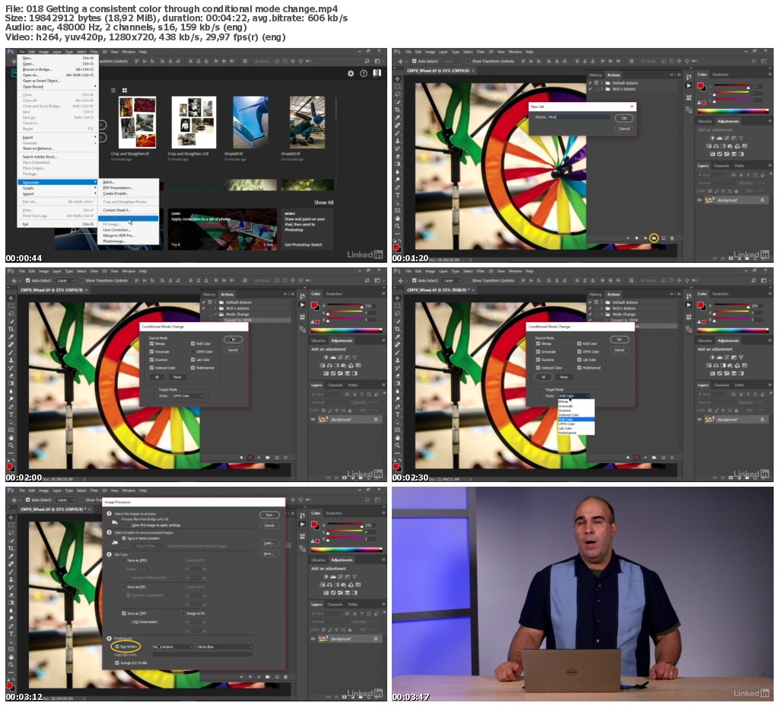Toggle the Bitmap checkbox in 00:02:30 frame
779x706 pixels.
pyautogui.click(x=538, y=343)
